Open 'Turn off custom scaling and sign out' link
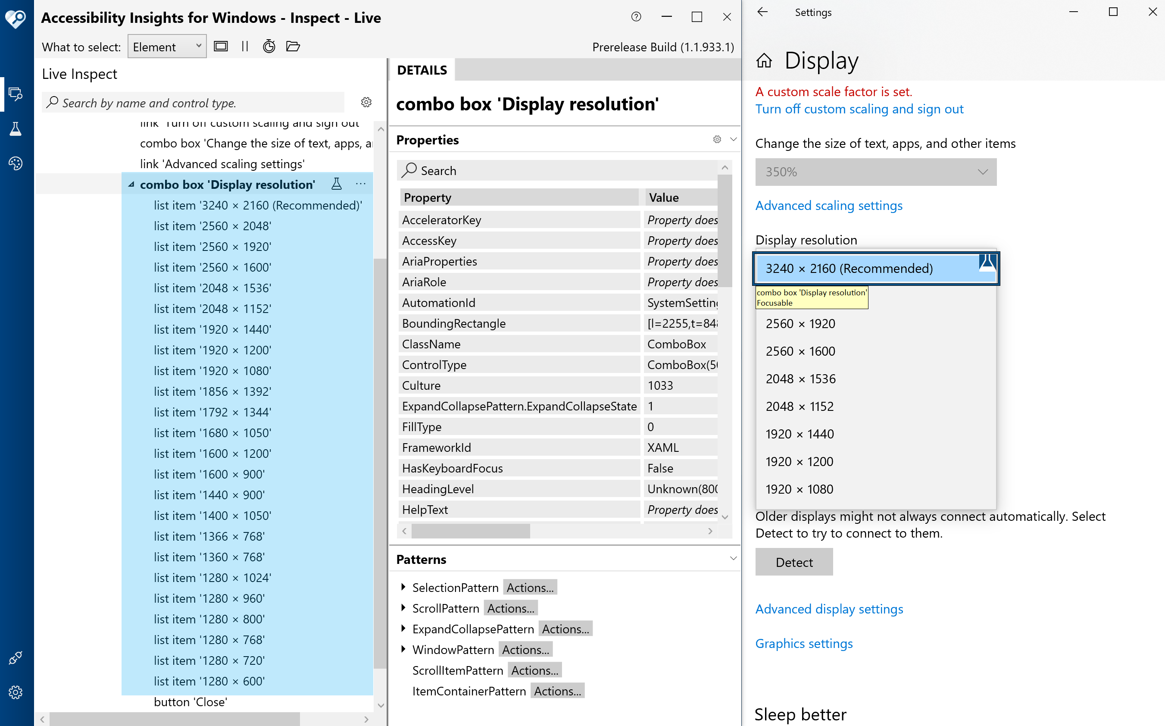The height and width of the screenshot is (726, 1165). [x=859, y=109]
